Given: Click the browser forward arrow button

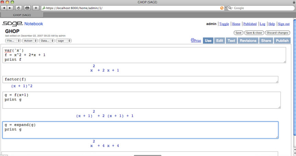Looking at the screenshot, I should coord(10,8).
